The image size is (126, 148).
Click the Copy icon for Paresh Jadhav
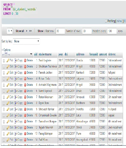[16, 73]
